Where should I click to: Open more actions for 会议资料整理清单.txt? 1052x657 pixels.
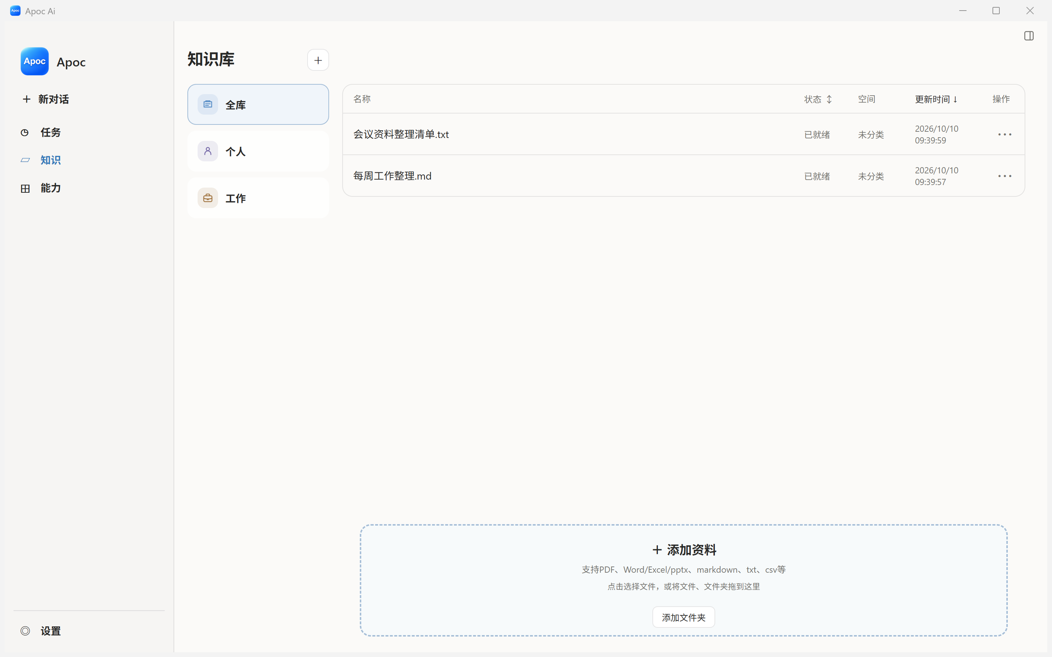[1005, 134]
